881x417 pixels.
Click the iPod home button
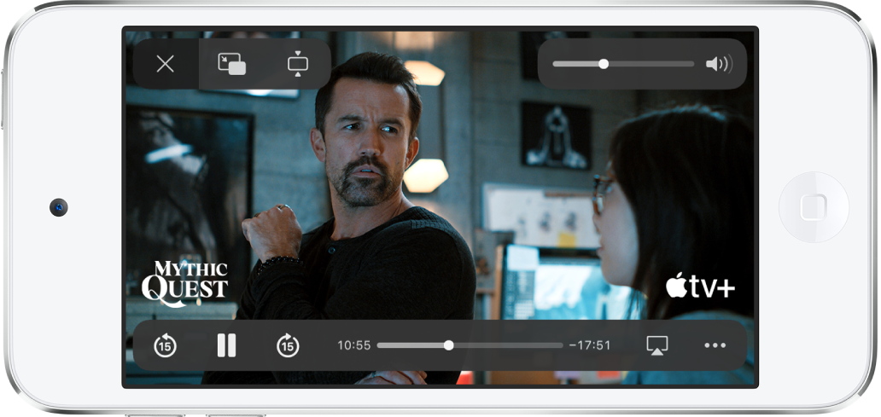pos(814,207)
